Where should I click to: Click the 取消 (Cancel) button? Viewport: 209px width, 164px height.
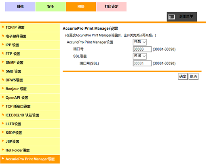coord(193,77)
